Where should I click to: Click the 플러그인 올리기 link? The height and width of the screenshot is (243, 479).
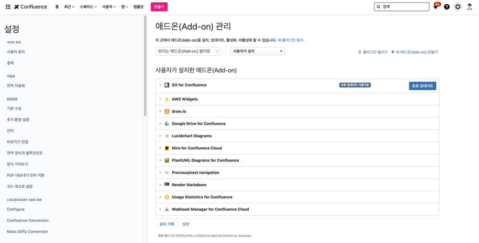point(373,52)
